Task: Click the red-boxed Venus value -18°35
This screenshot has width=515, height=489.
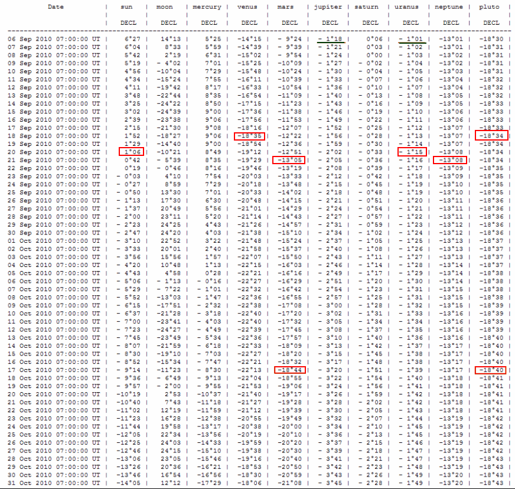Action: point(248,135)
